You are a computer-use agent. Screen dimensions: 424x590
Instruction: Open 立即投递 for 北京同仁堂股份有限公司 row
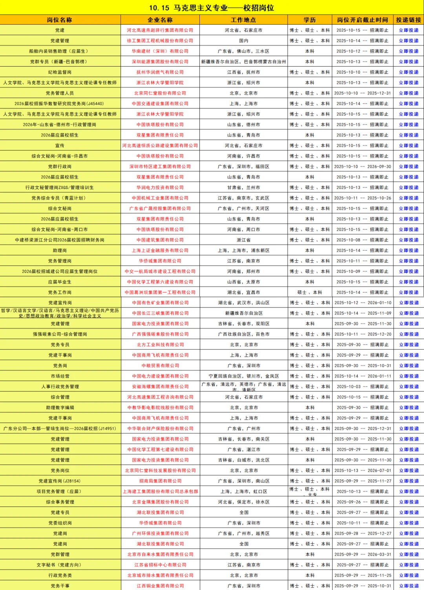409,93
